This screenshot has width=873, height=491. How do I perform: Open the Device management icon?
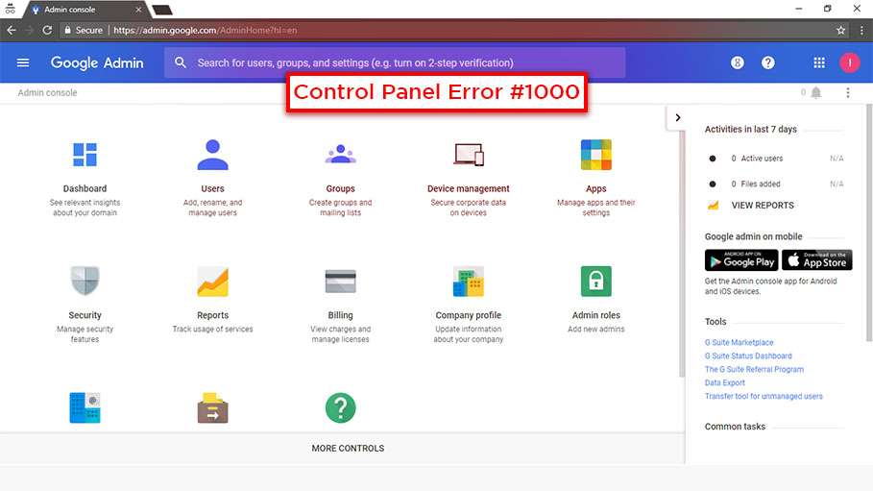pos(469,155)
